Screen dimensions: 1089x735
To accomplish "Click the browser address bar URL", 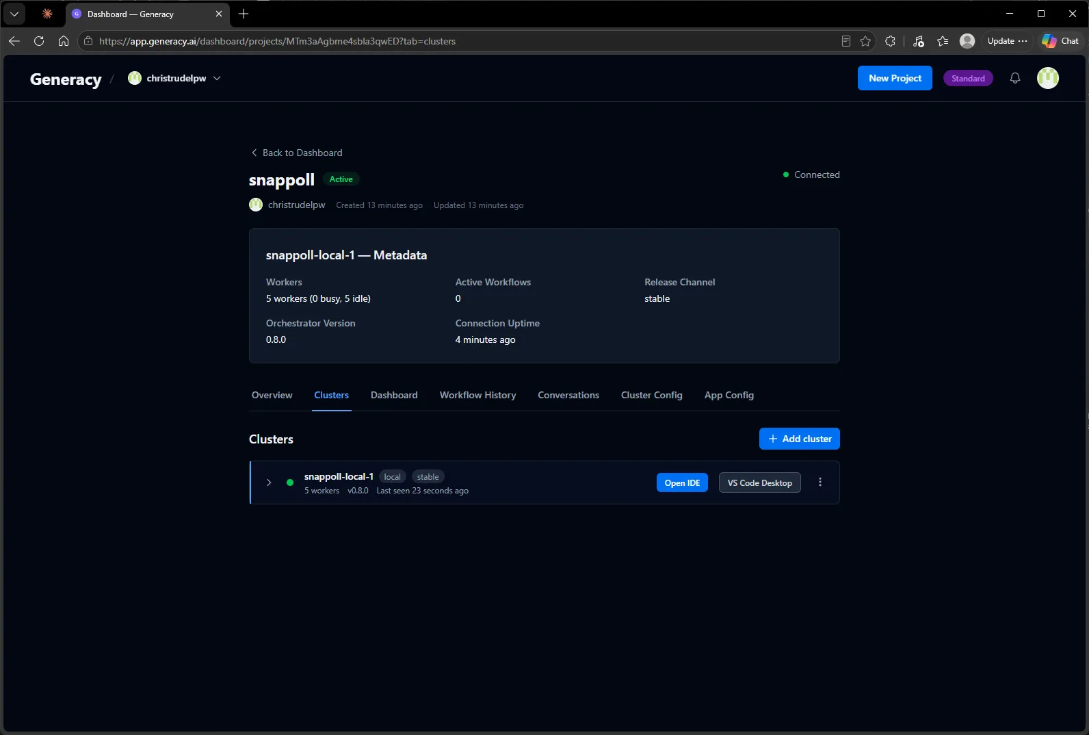I will click(277, 41).
